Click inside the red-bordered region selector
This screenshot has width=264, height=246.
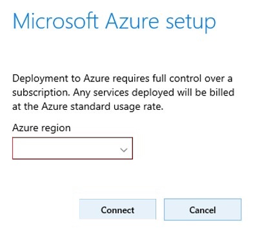coord(72,149)
